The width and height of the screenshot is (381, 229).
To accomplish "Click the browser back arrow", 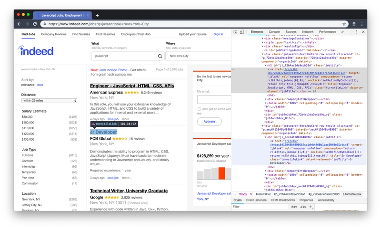I will pyautogui.click(x=19, y=24).
